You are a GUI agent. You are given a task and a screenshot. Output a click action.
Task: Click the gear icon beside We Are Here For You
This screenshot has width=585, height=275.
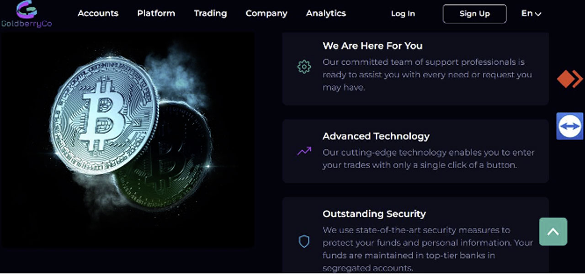click(304, 67)
